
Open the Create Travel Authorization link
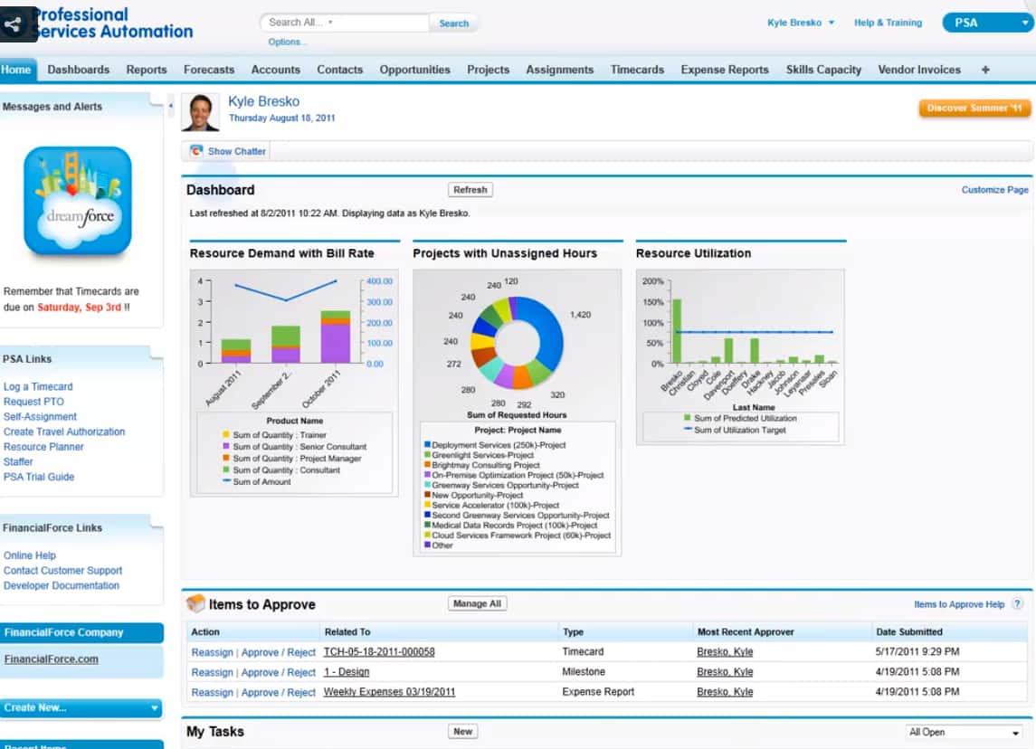(x=64, y=432)
